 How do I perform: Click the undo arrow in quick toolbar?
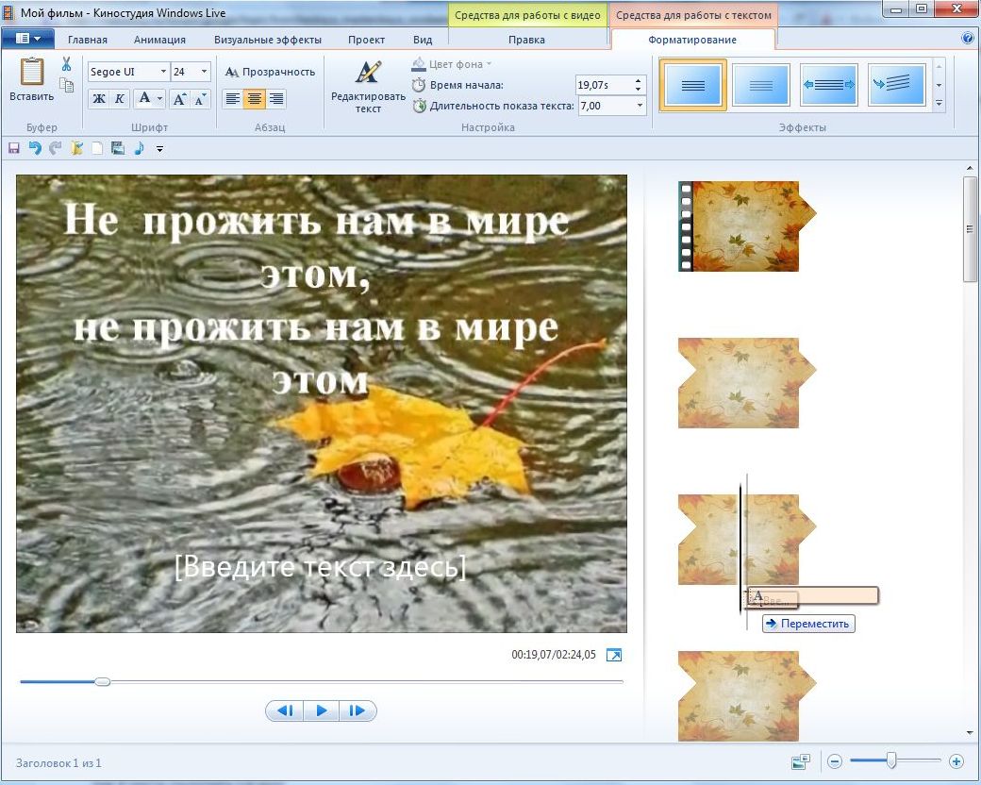click(x=35, y=148)
